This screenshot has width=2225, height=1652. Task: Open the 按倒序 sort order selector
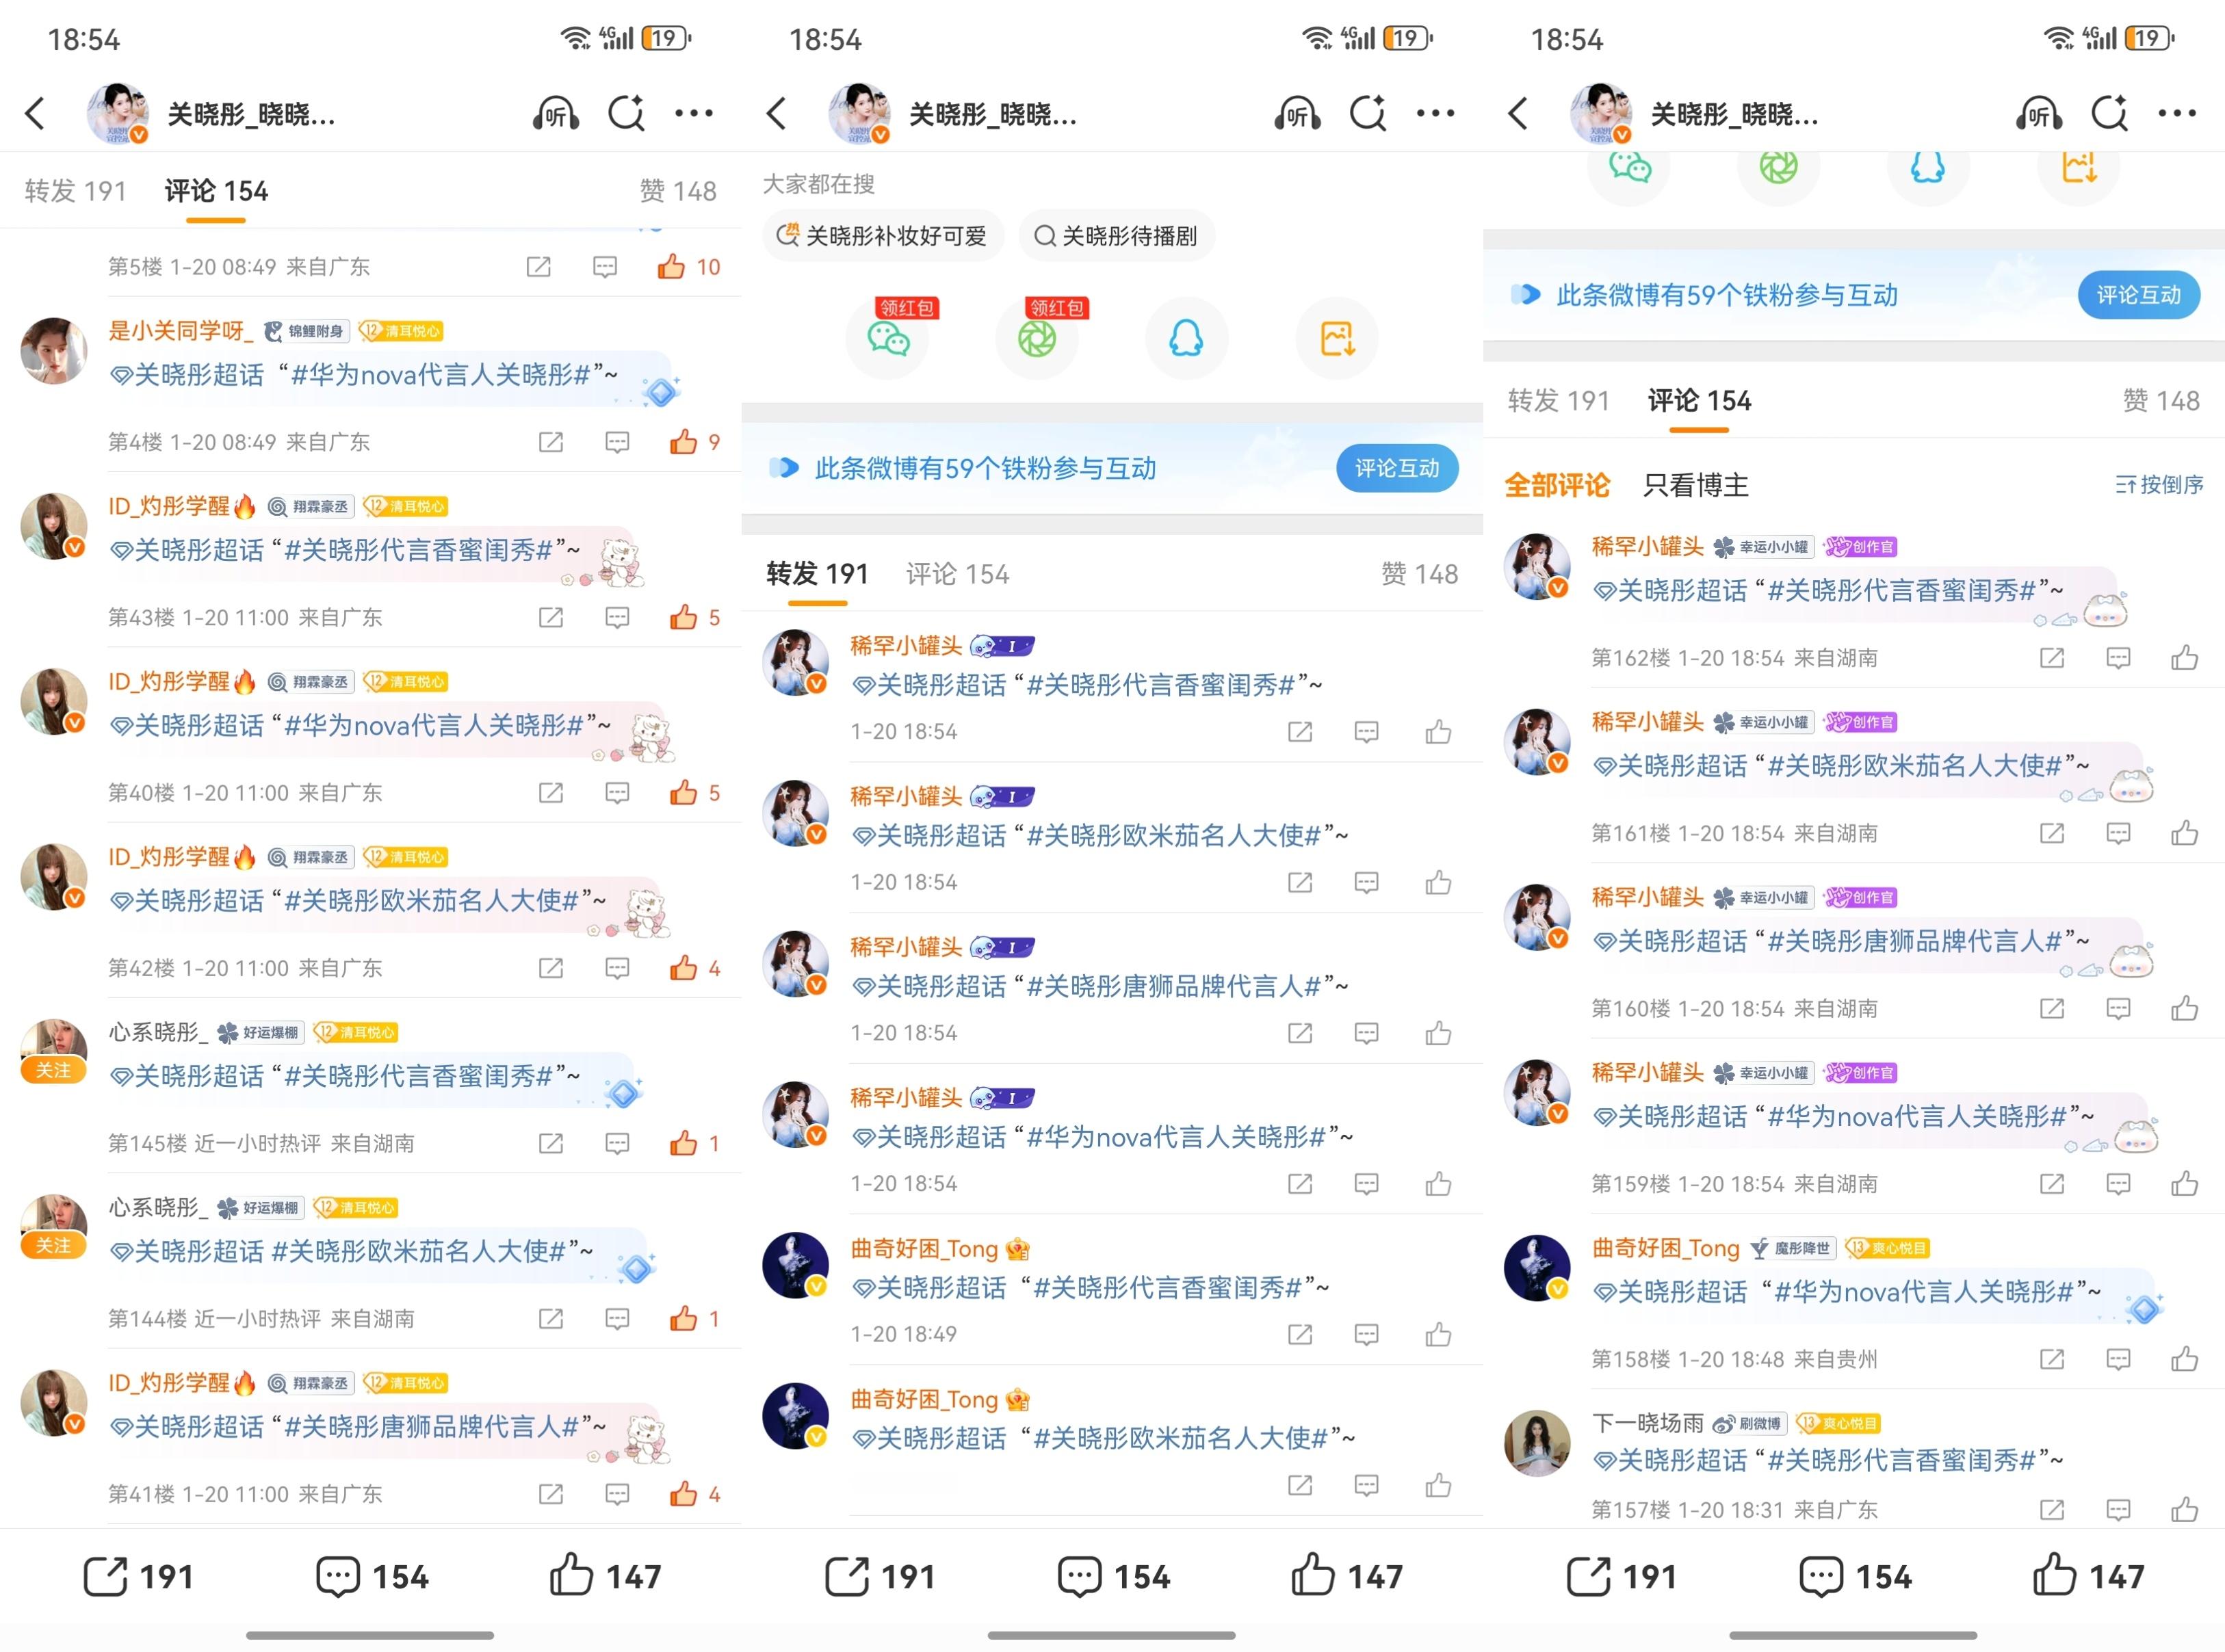pyautogui.click(x=2159, y=485)
